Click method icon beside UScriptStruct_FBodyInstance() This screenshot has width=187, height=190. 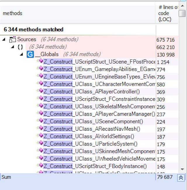(40, 166)
